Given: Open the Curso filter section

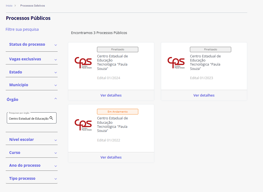Looking at the screenshot, I should coord(55,153).
